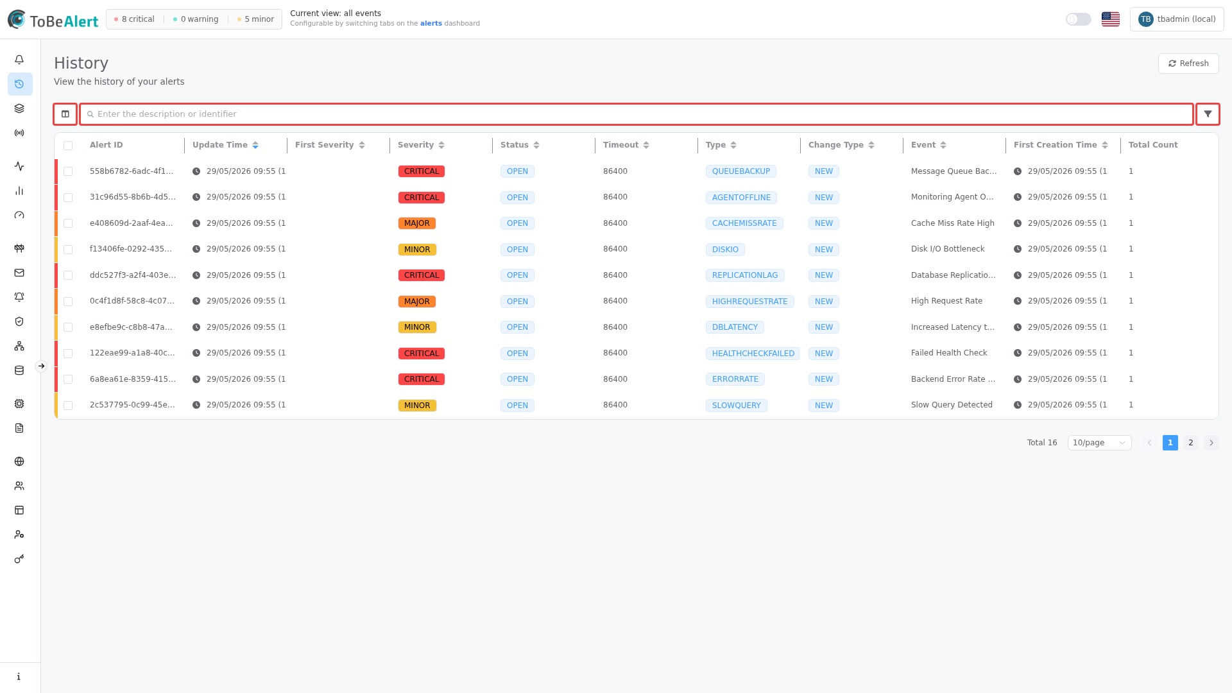
Task: Click the Refresh button
Action: [1188, 64]
